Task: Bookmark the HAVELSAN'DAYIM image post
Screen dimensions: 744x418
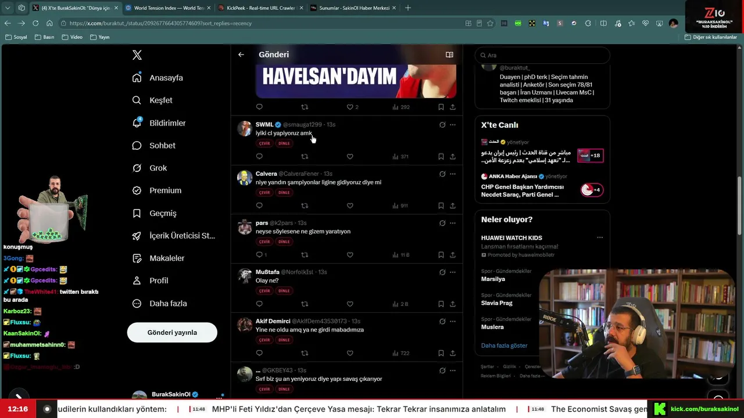Action: [x=441, y=107]
